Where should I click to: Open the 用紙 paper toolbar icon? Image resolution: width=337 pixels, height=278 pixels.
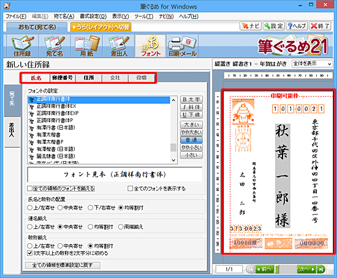point(86,46)
